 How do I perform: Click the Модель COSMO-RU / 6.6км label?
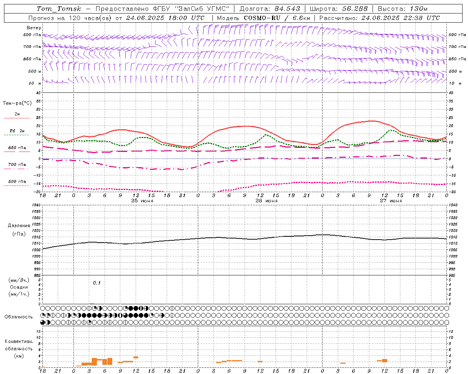point(264,18)
